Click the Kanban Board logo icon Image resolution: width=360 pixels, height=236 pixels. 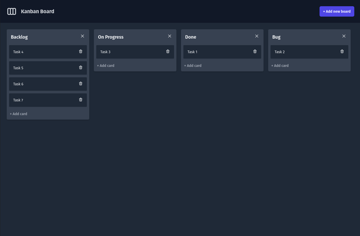(11, 11)
